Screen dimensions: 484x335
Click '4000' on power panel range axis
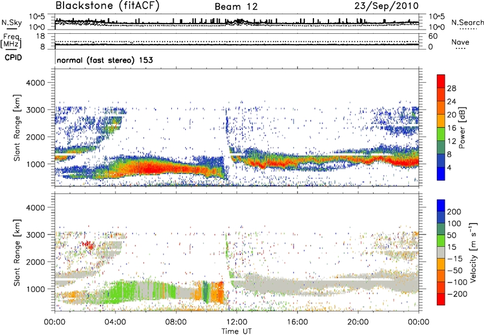[x=35, y=83]
